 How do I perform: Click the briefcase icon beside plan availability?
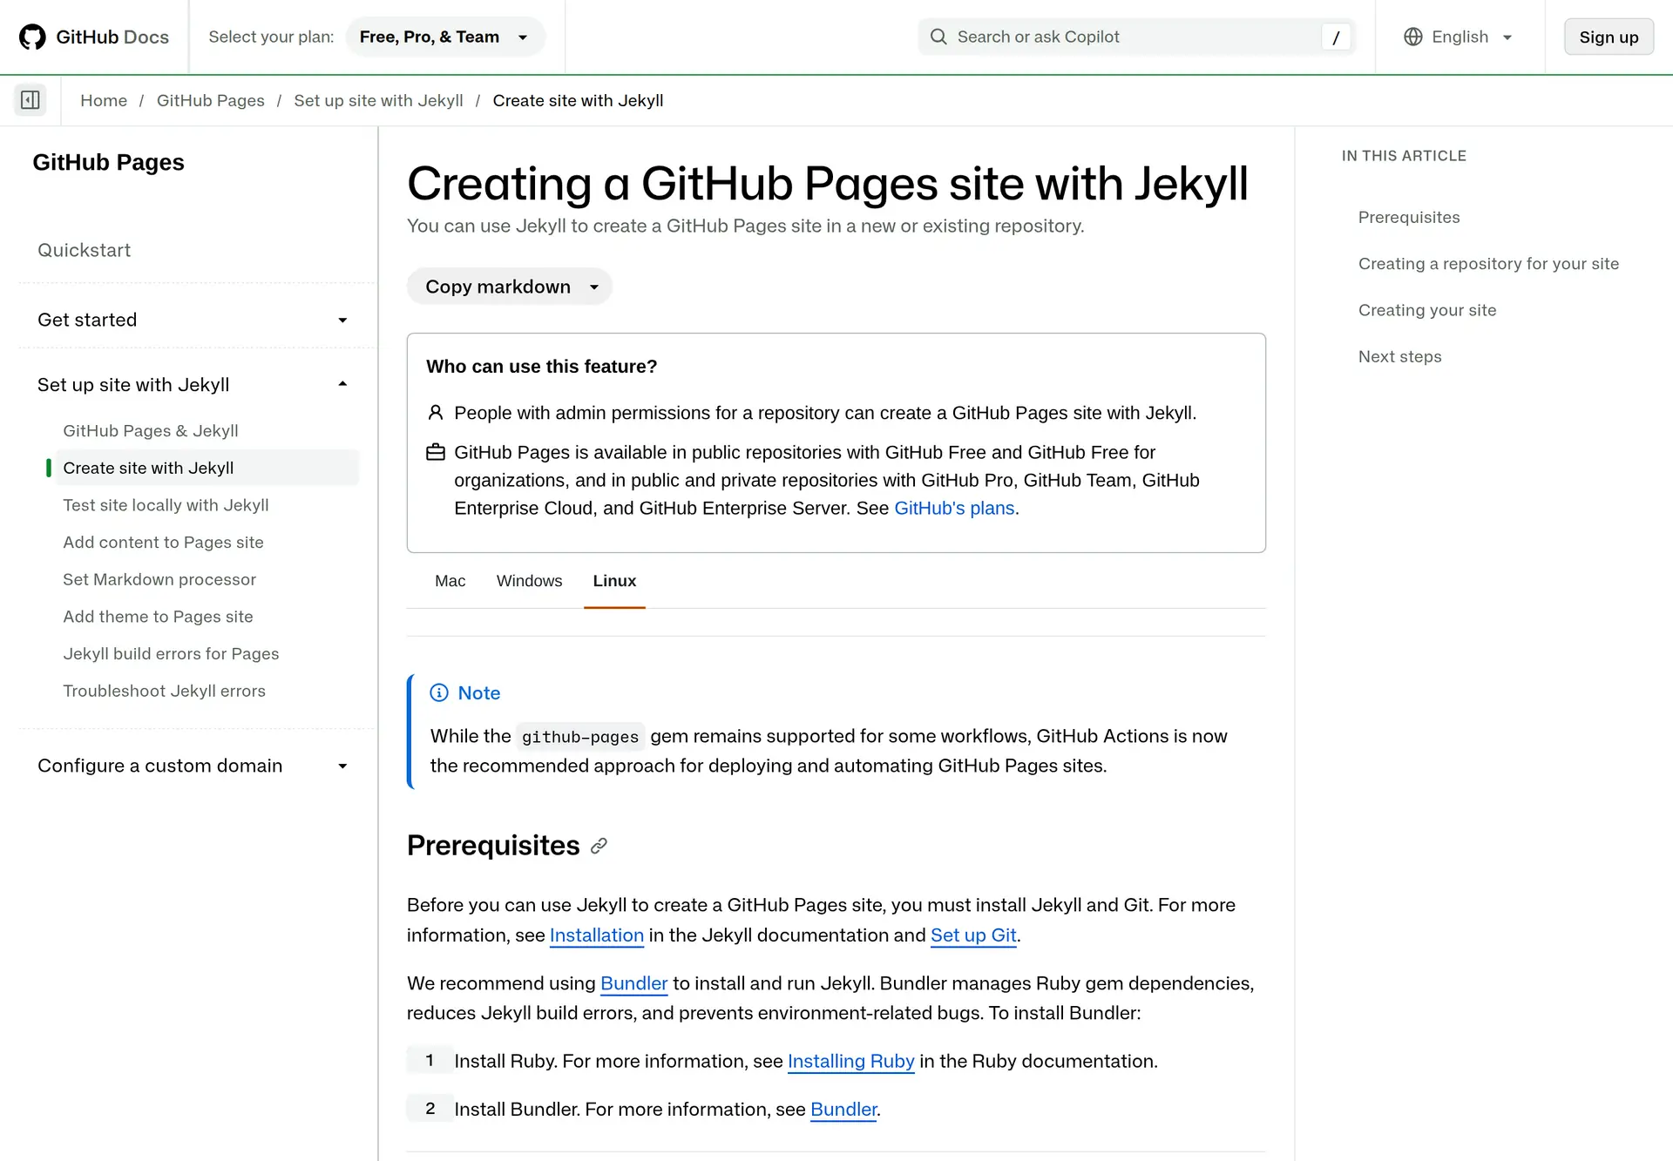[x=436, y=452]
